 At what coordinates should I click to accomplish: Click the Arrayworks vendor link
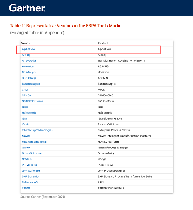coord(29,61)
